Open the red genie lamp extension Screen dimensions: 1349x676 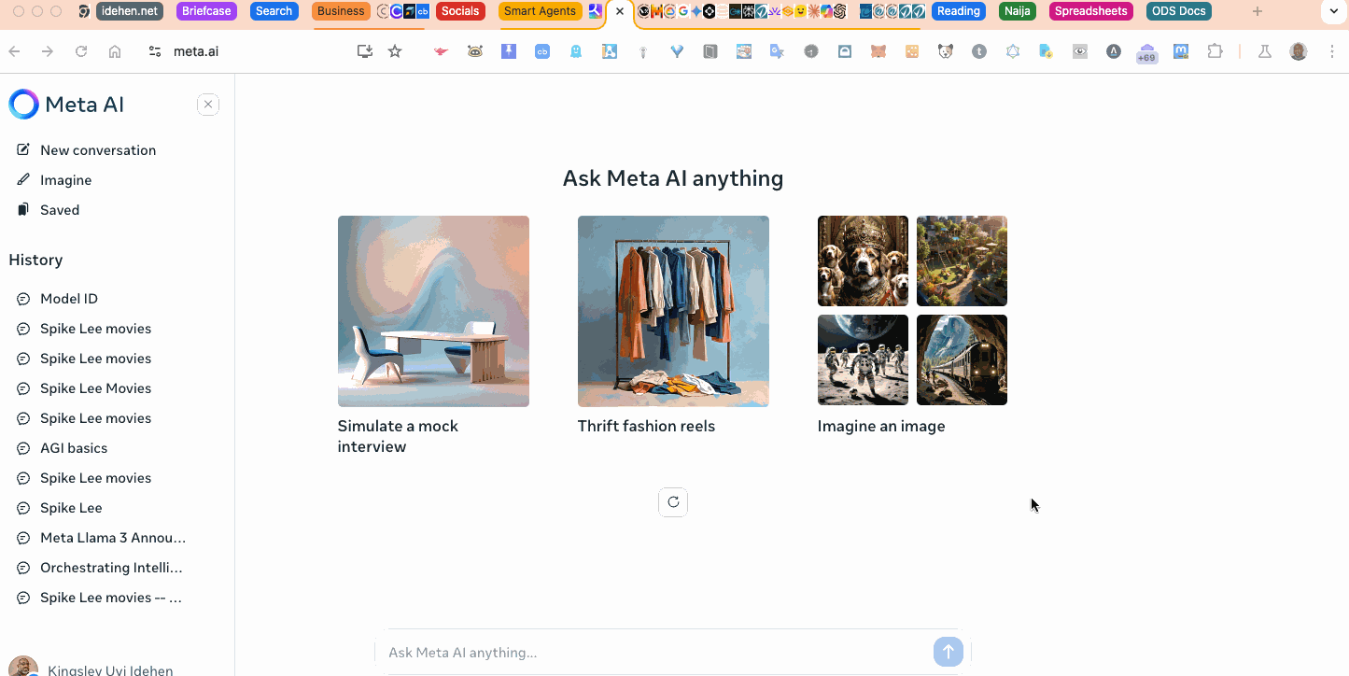442,52
